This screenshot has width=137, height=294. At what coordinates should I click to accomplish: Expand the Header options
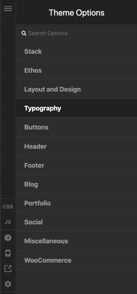coord(76,146)
